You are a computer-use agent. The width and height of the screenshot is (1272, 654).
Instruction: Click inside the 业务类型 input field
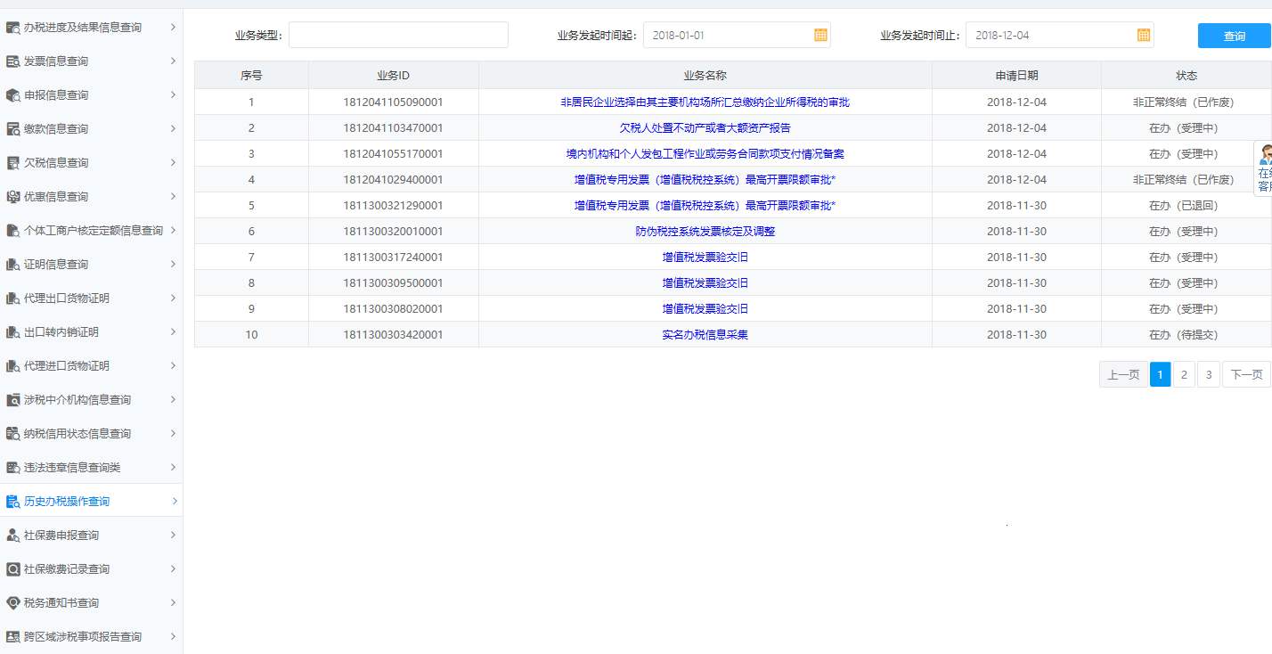point(398,35)
